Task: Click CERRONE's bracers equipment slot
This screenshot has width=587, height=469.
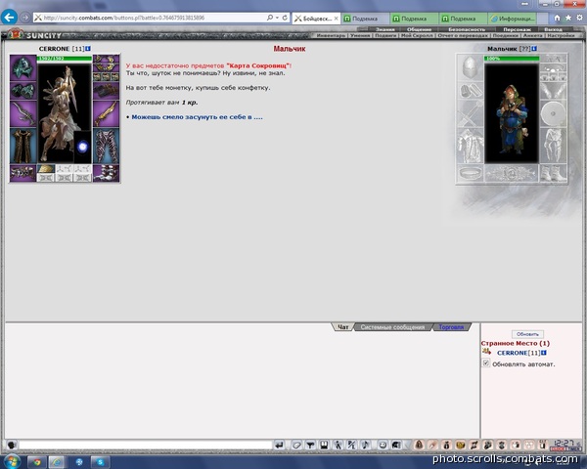Action: coord(23,91)
